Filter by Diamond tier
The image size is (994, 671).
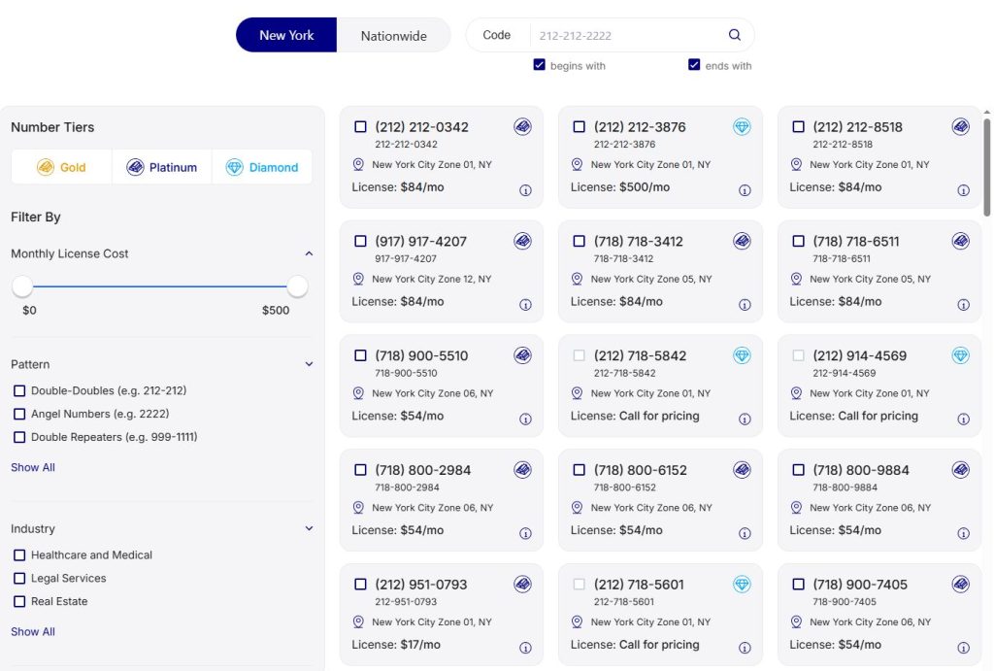[262, 167]
